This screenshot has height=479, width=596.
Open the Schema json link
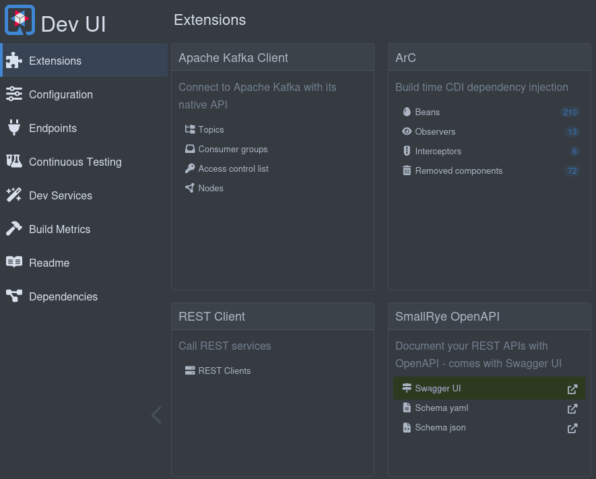coord(440,428)
